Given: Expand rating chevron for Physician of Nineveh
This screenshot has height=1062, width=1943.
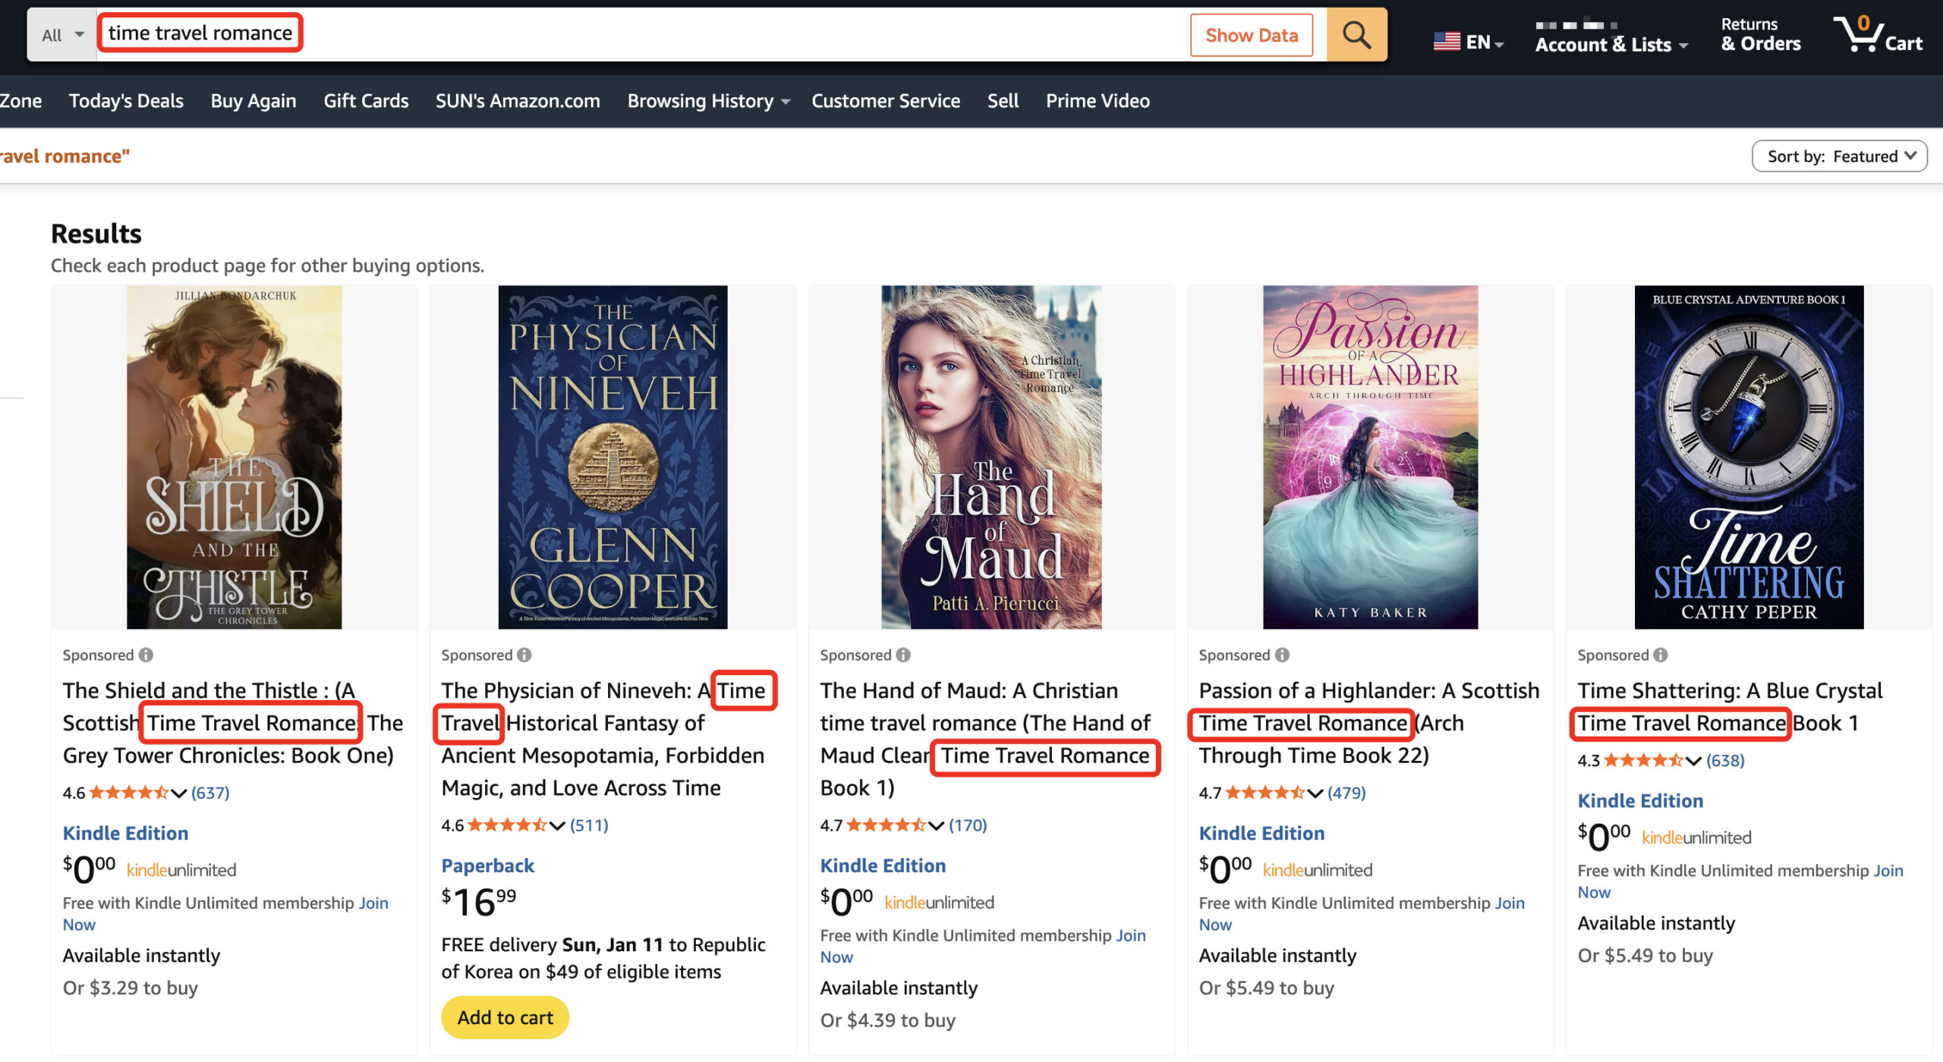Looking at the screenshot, I should (x=557, y=825).
